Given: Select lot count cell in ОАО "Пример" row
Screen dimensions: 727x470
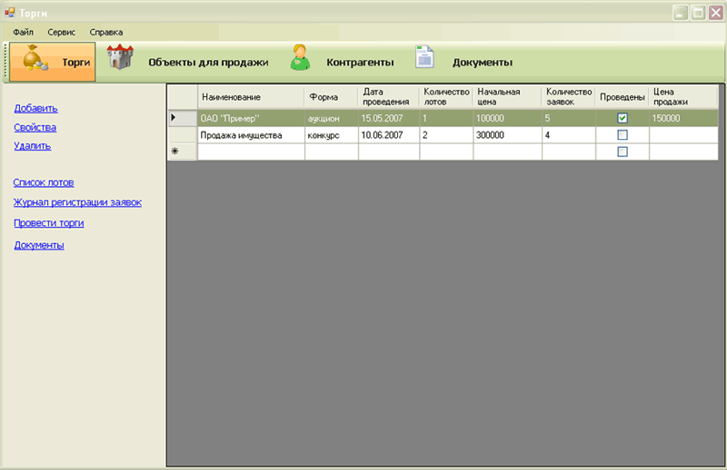Looking at the screenshot, I should point(446,118).
